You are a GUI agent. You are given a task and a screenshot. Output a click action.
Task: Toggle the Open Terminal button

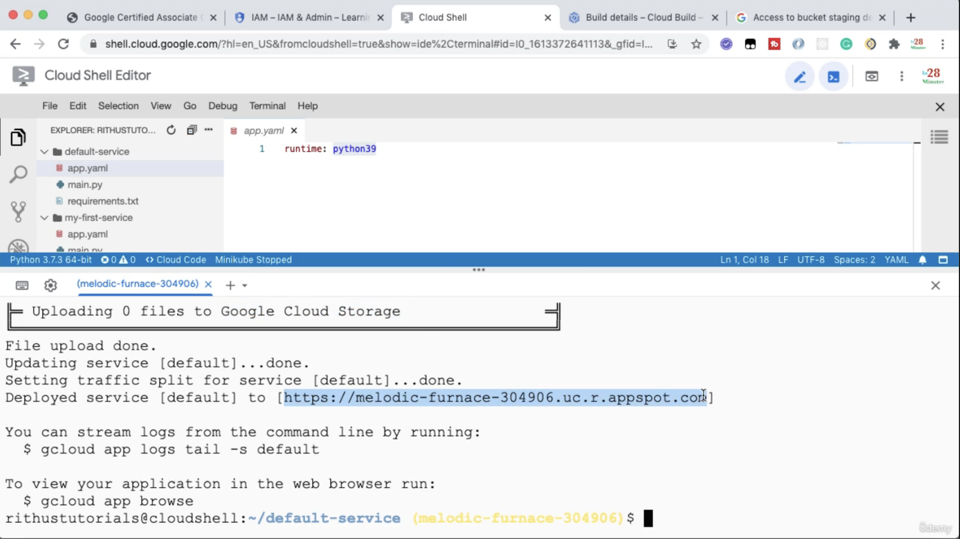pos(834,76)
